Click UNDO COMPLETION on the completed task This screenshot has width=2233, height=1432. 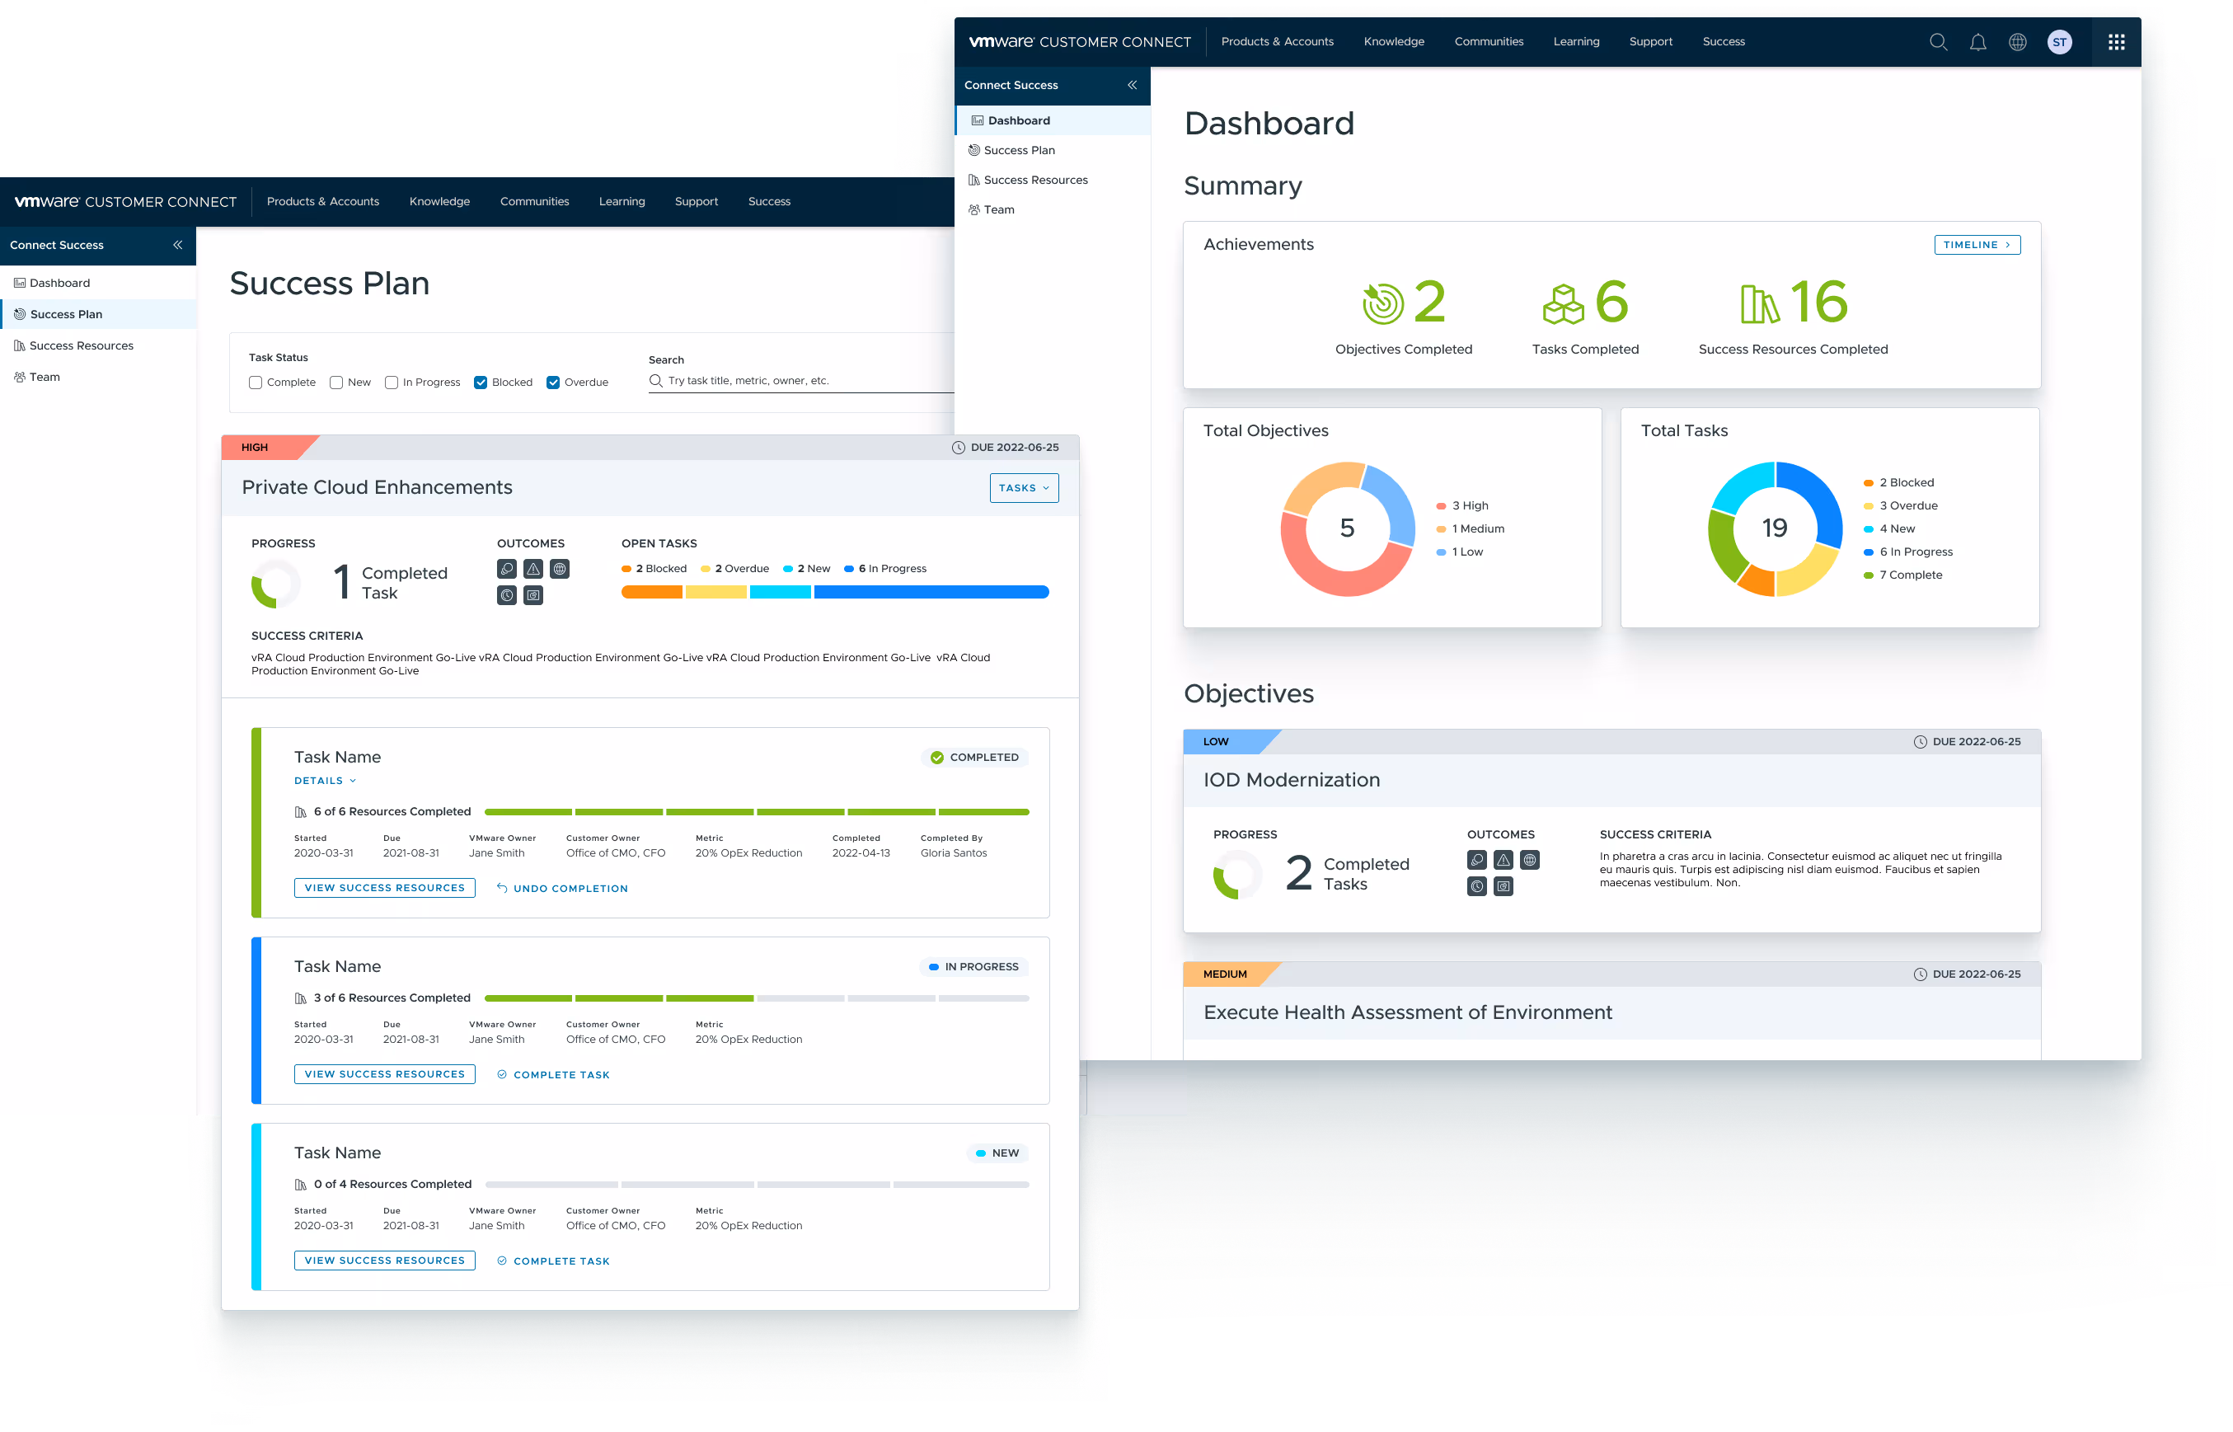coord(562,888)
